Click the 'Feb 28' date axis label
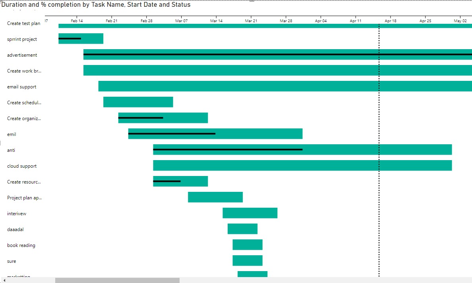The image size is (472, 283). (x=147, y=21)
